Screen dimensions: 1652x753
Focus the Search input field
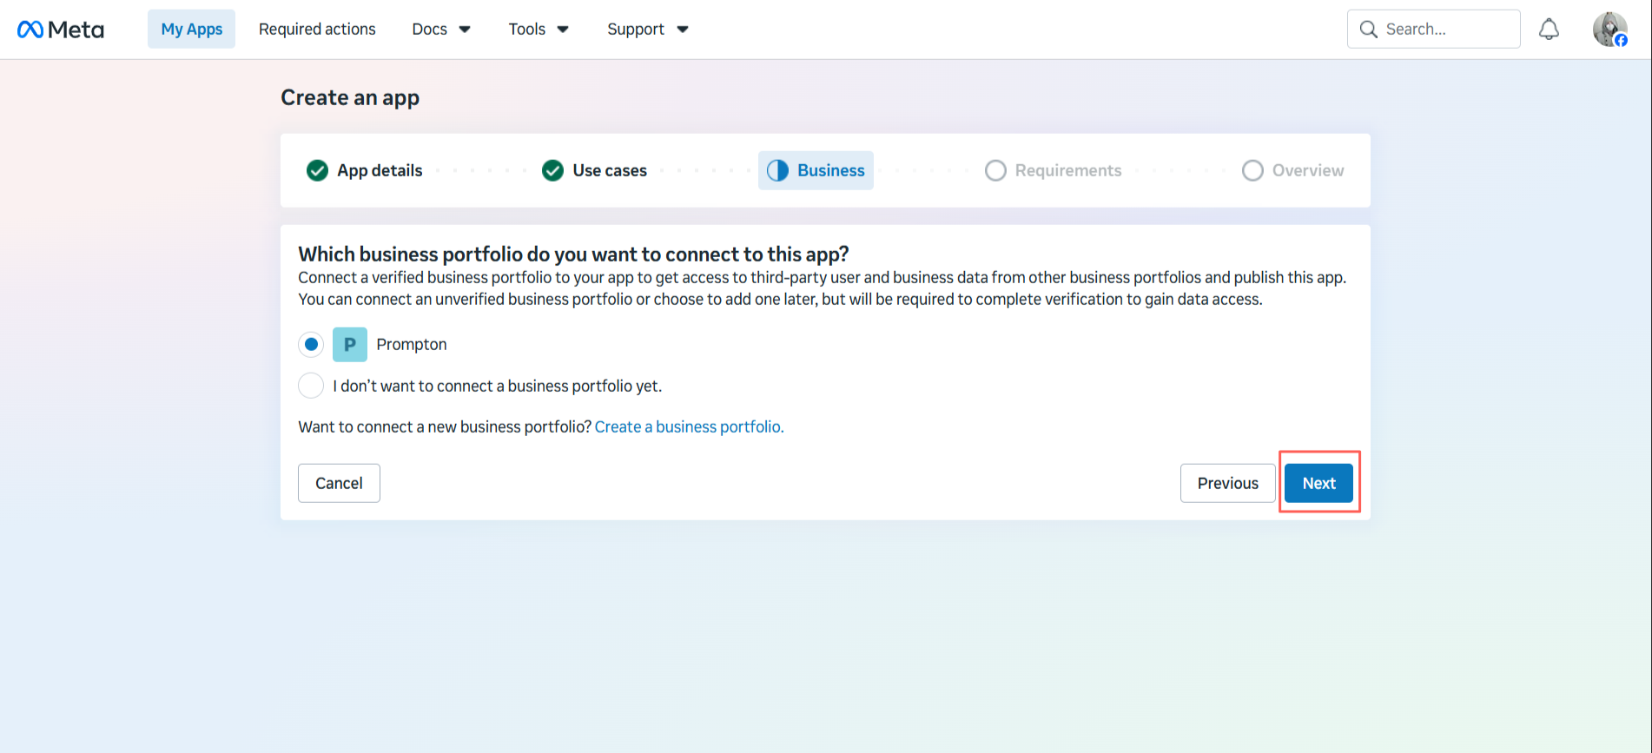1433,30
